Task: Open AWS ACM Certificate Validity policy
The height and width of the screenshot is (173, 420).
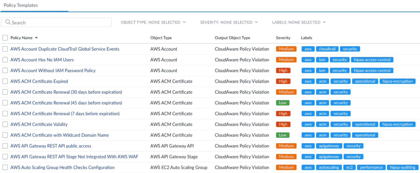Action: [x=39, y=124]
